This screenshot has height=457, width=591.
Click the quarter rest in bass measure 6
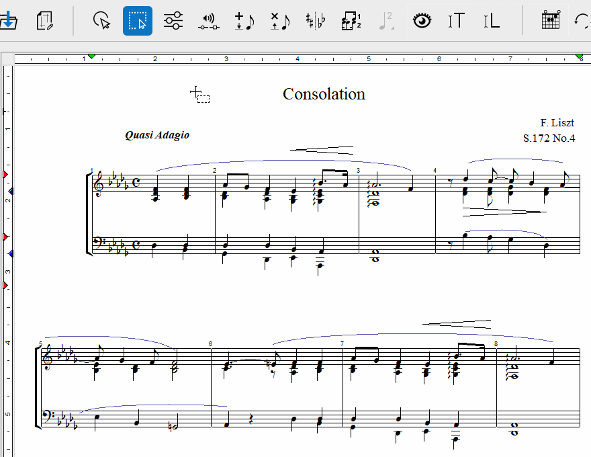pos(251,419)
